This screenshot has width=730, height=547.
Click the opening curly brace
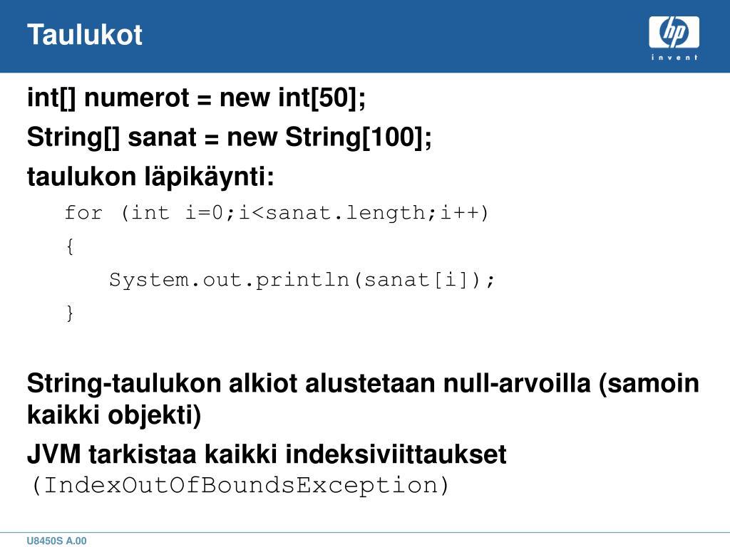[70, 246]
